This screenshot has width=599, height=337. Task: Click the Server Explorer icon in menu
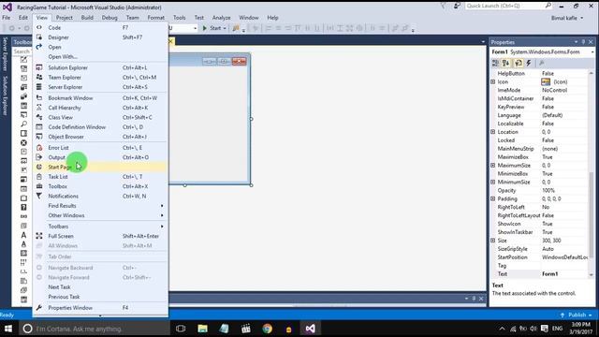point(39,87)
